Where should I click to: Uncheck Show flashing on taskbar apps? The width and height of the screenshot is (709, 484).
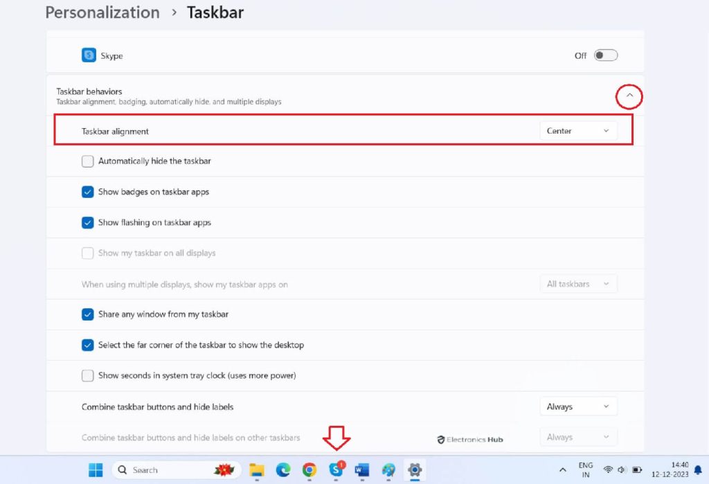87,222
